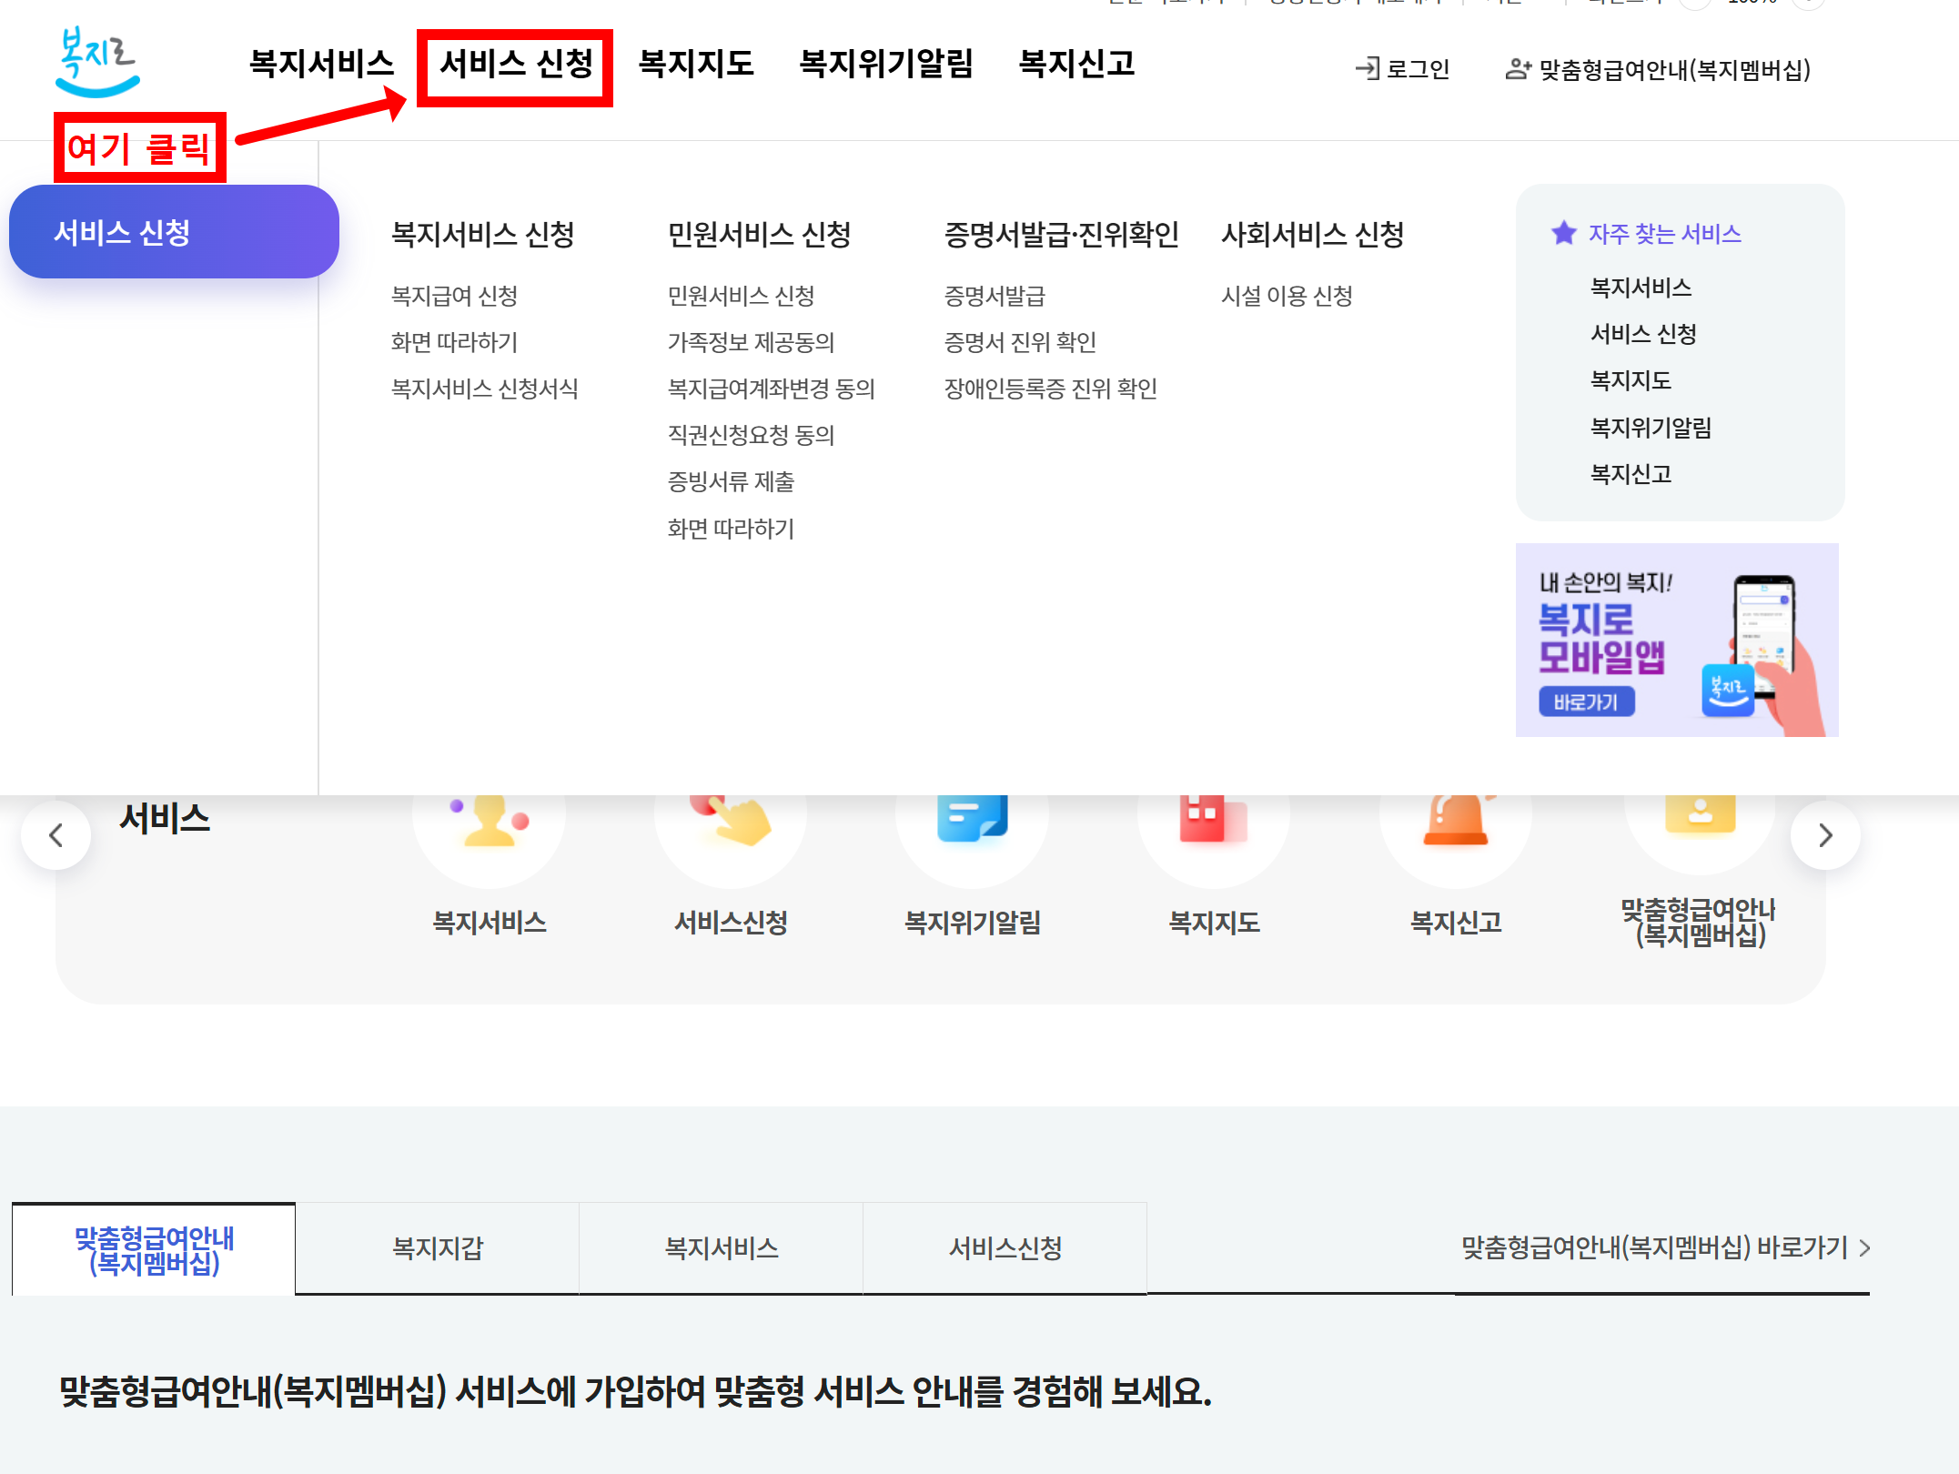The image size is (1959, 1474).
Task: Expand 맞춤형급여안내(복지멤버십) 바로가기 chevron
Action: (1863, 1249)
